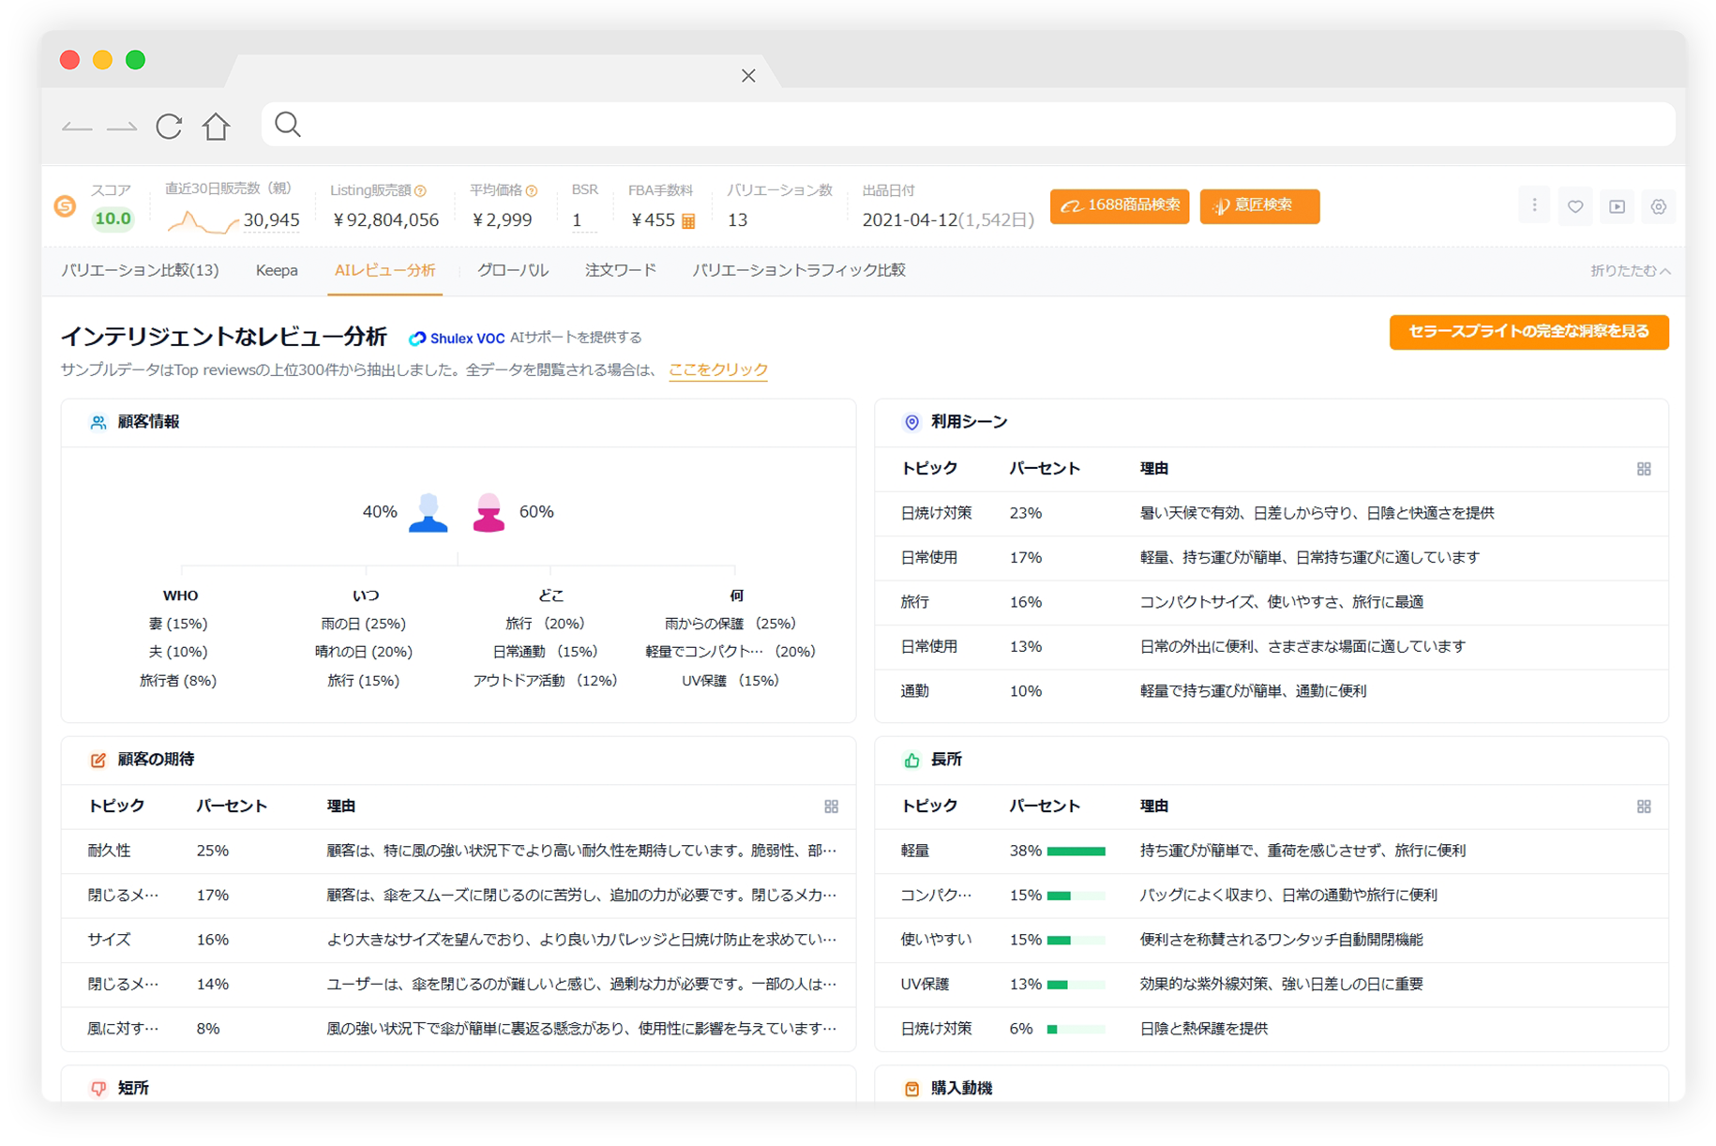Screen dimensions: 1716x1146
Task: Toggle grid view in 利用シーン panel
Action: click(x=1643, y=469)
